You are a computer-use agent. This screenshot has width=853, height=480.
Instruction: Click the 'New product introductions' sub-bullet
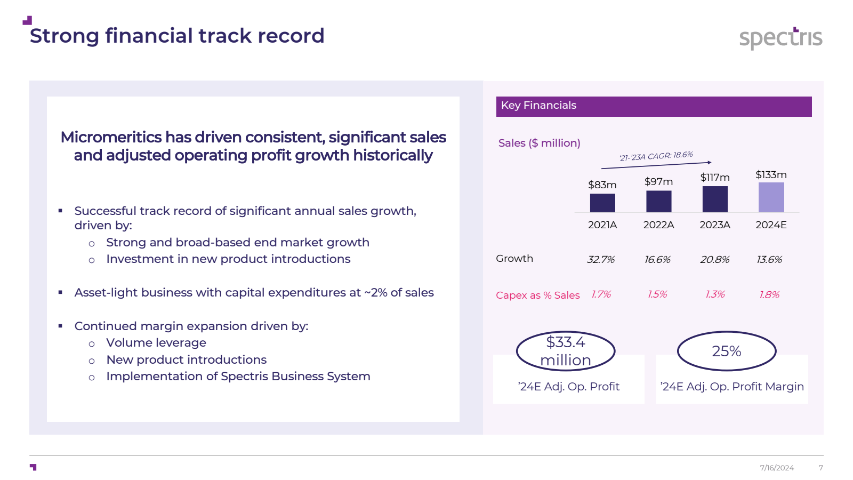click(x=187, y=360)
